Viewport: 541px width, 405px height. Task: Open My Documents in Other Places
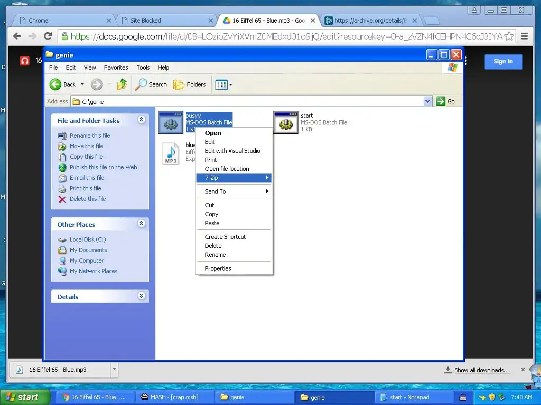tap(88, 250)
